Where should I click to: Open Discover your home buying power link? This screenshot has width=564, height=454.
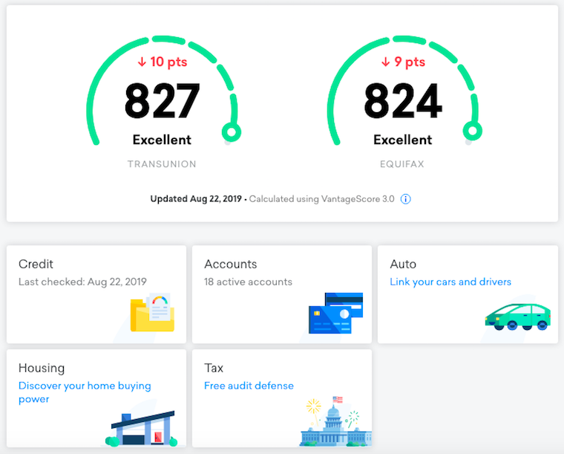(85, 392)
